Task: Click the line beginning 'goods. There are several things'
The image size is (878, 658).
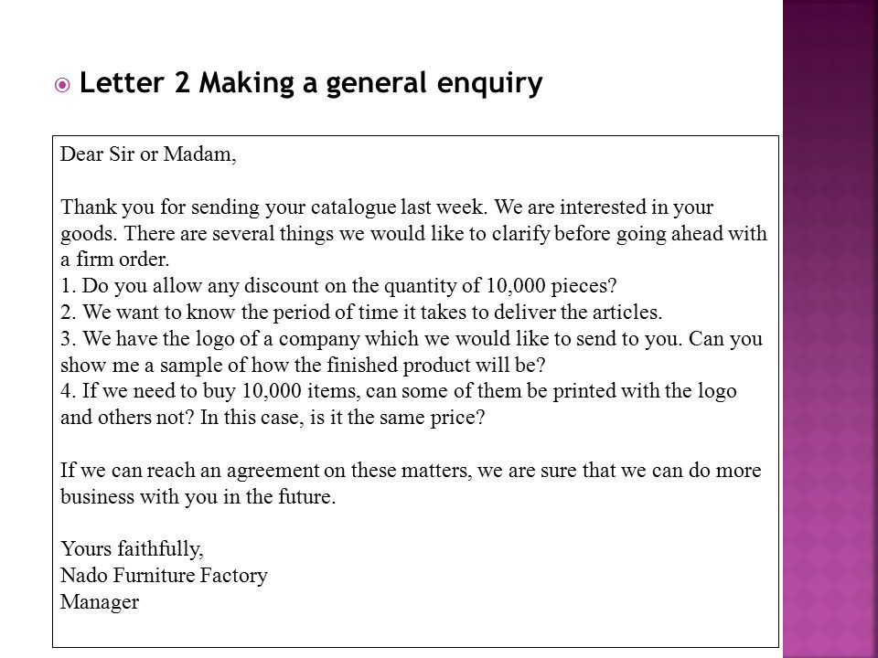Action: (x=413, y=233)
